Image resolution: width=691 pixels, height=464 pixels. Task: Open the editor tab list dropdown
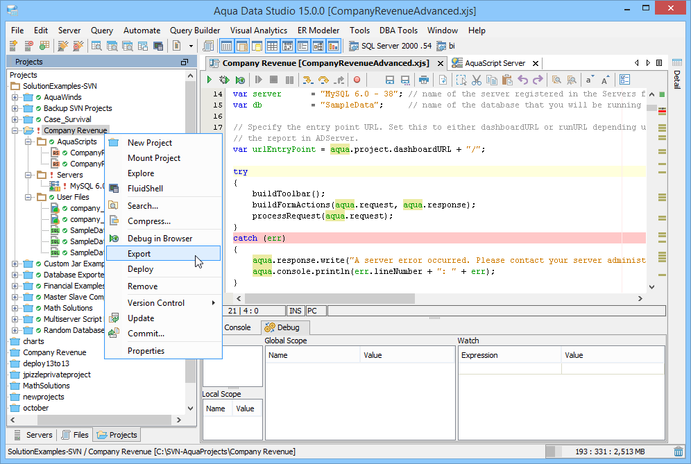(x=659, y=63)
